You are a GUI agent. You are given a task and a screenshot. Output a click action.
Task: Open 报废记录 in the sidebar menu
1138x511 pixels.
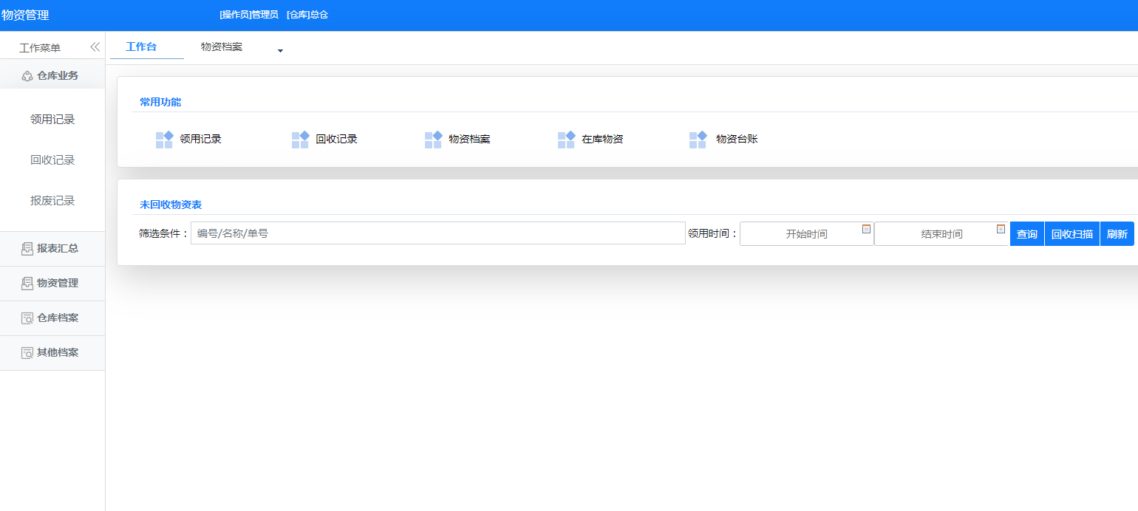click(52, 201)
